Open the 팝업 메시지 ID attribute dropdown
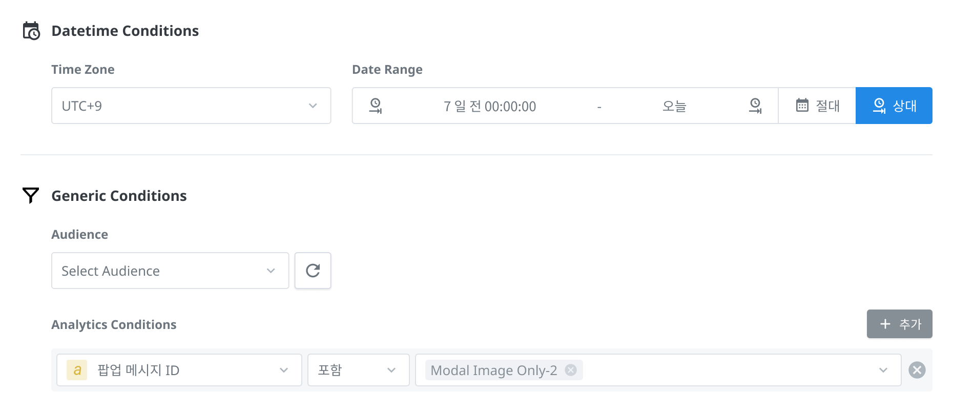The height and width of the screenshot is (412, 953). coord(179,370)
